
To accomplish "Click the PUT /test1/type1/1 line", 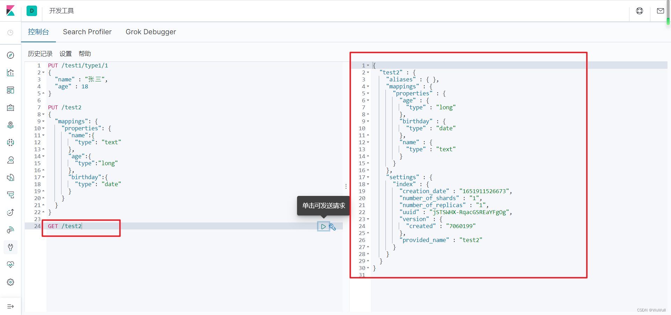I will 78,66.
